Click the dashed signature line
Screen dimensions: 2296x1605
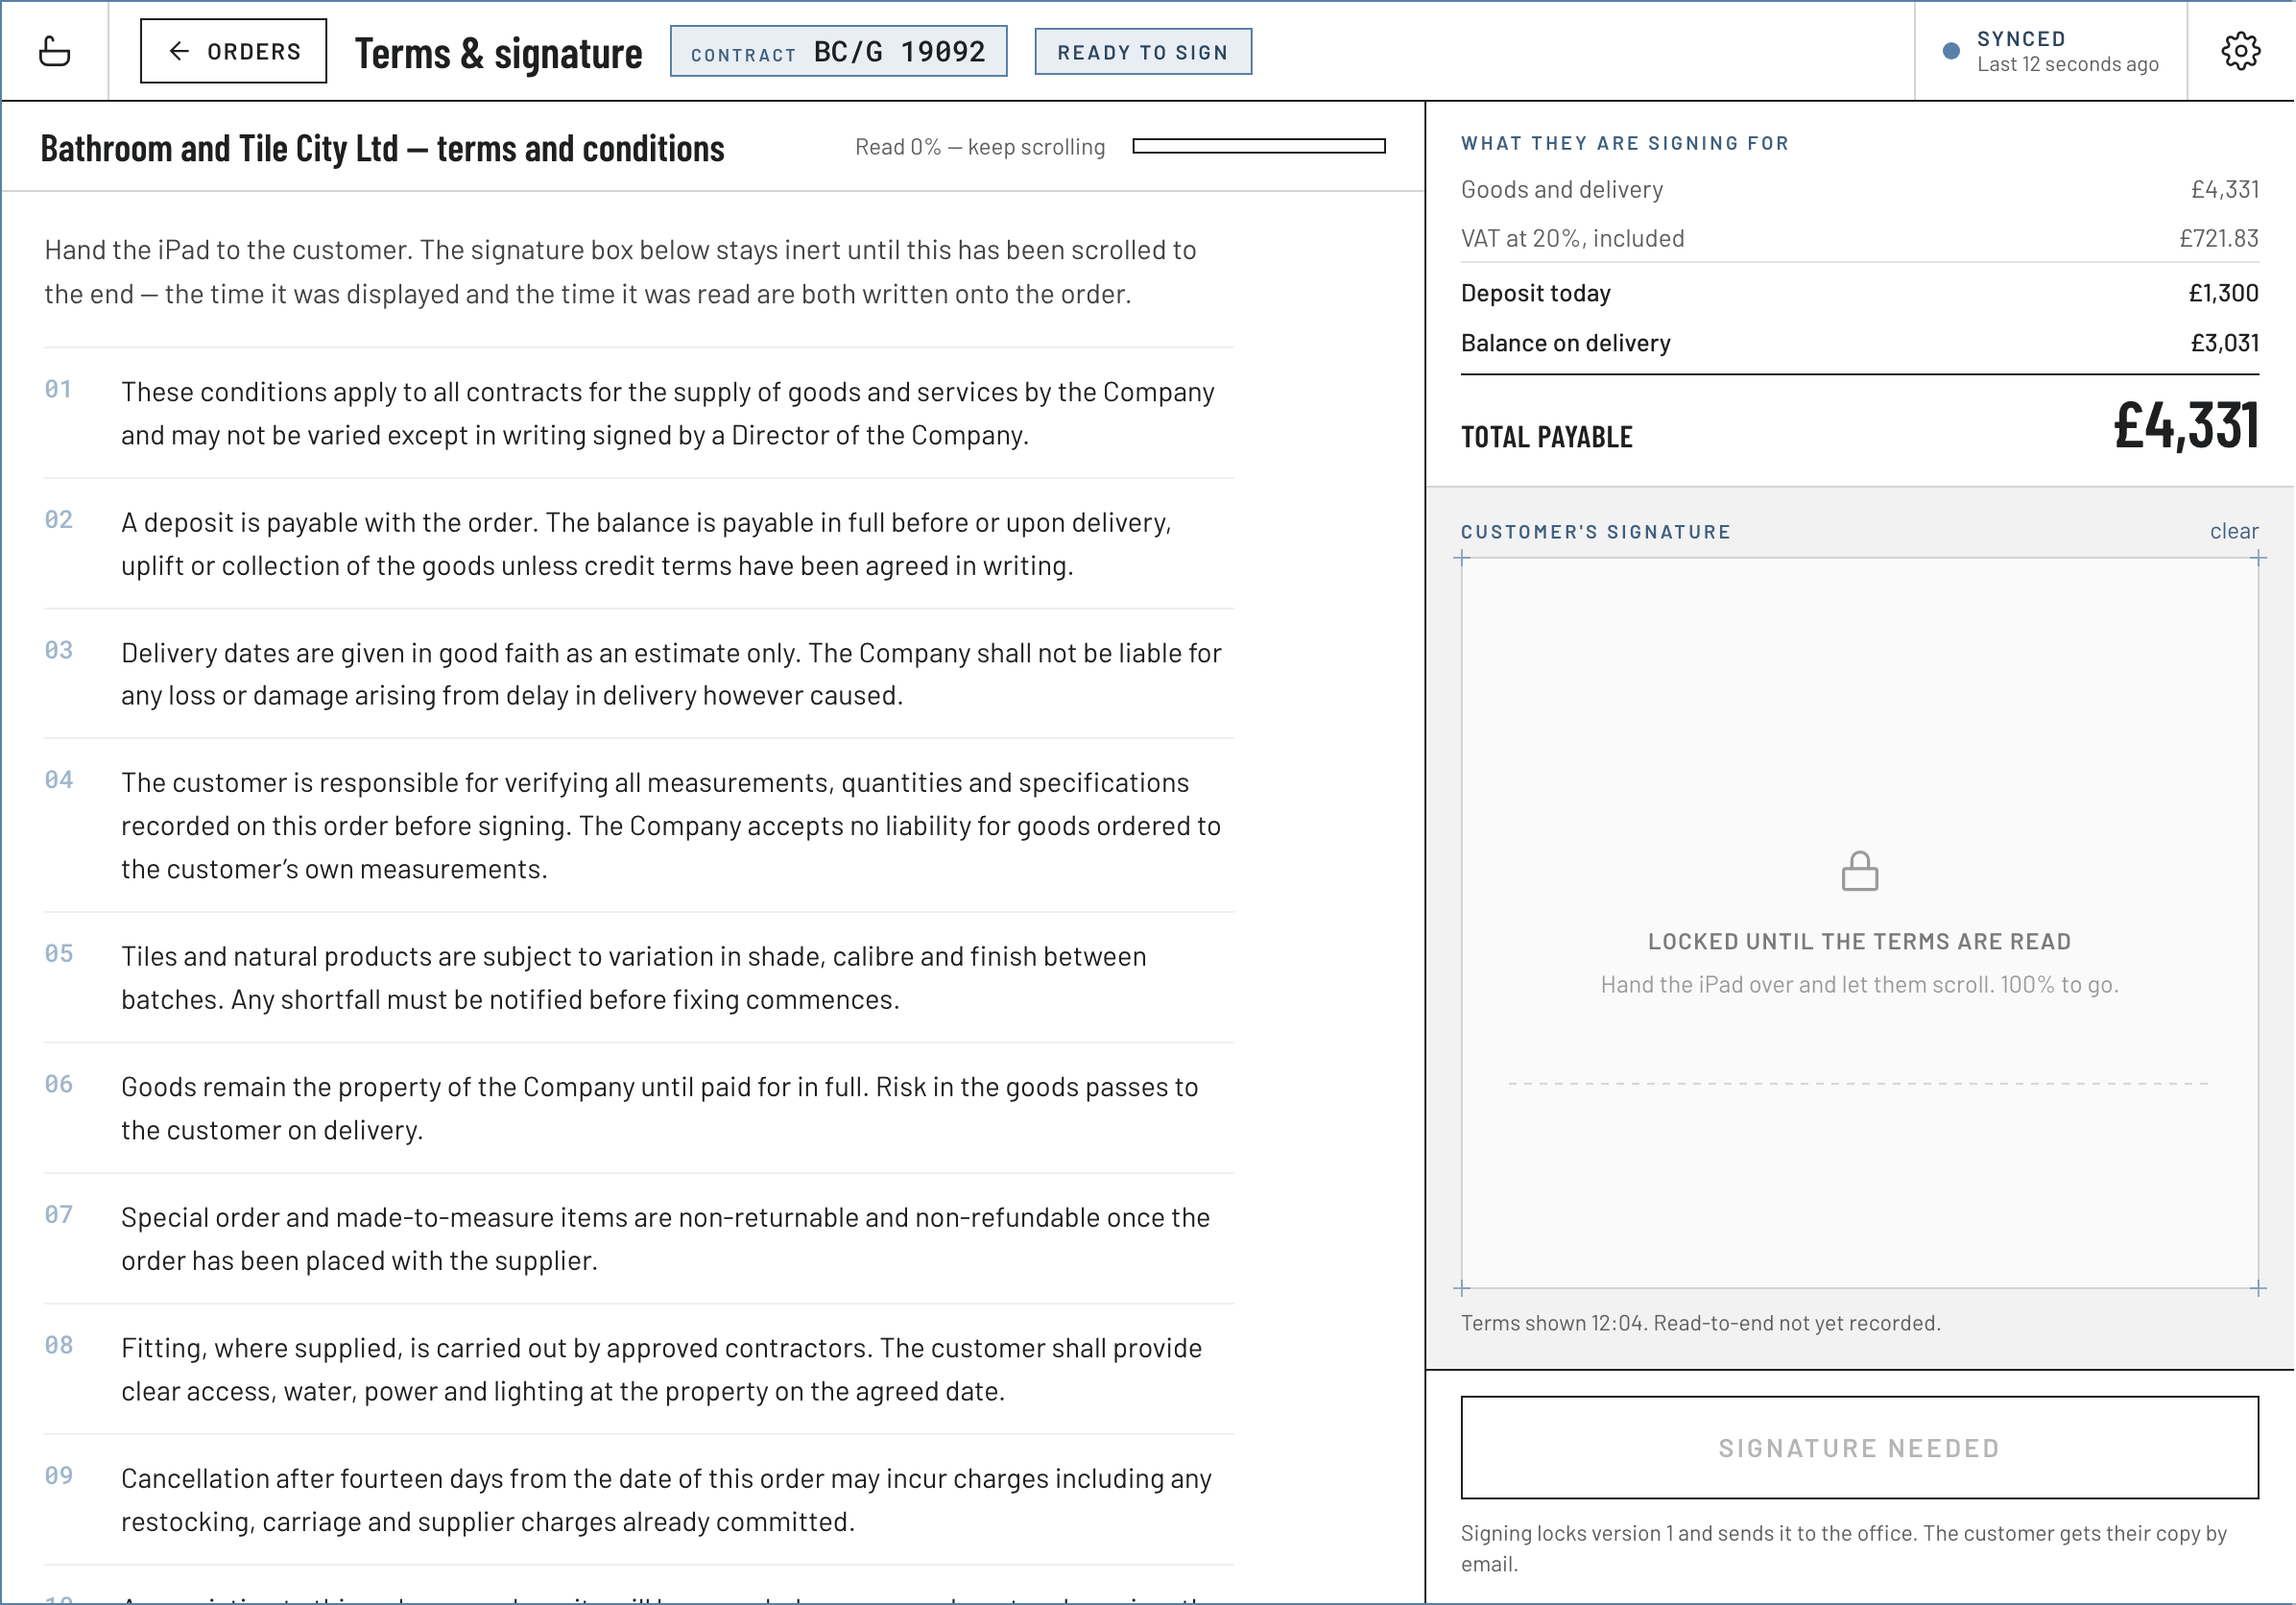click(x=1859, y=1084)
